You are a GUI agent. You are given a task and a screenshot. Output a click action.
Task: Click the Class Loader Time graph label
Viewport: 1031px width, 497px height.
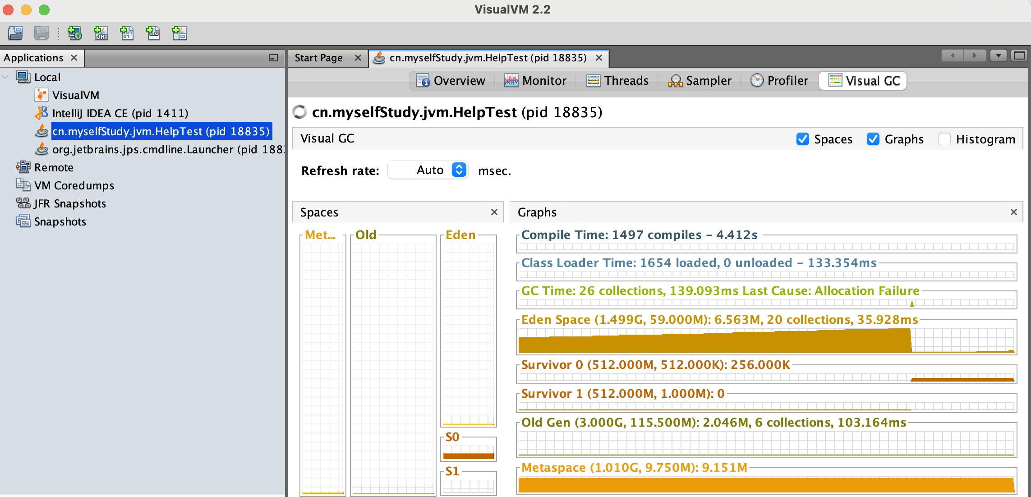point(699,263)
